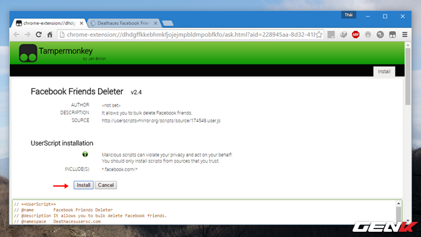The height and width of the screenshot is (237, 421).
Task: Click the SOURCE field label
Action: [x=80, y=120]
